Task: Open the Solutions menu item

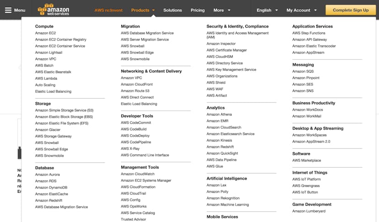Action: 173,10
